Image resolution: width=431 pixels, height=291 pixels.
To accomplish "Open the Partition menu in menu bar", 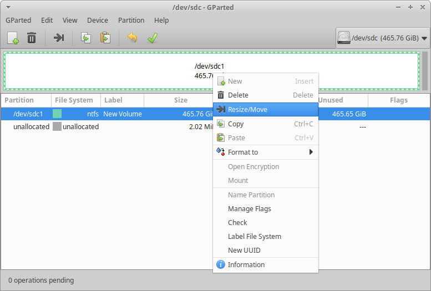I will [131, 20].
